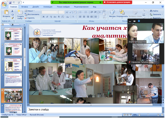165x118 pixels.
Task: Toggle slide show view in status bar
Action: [x=131, y=115]
